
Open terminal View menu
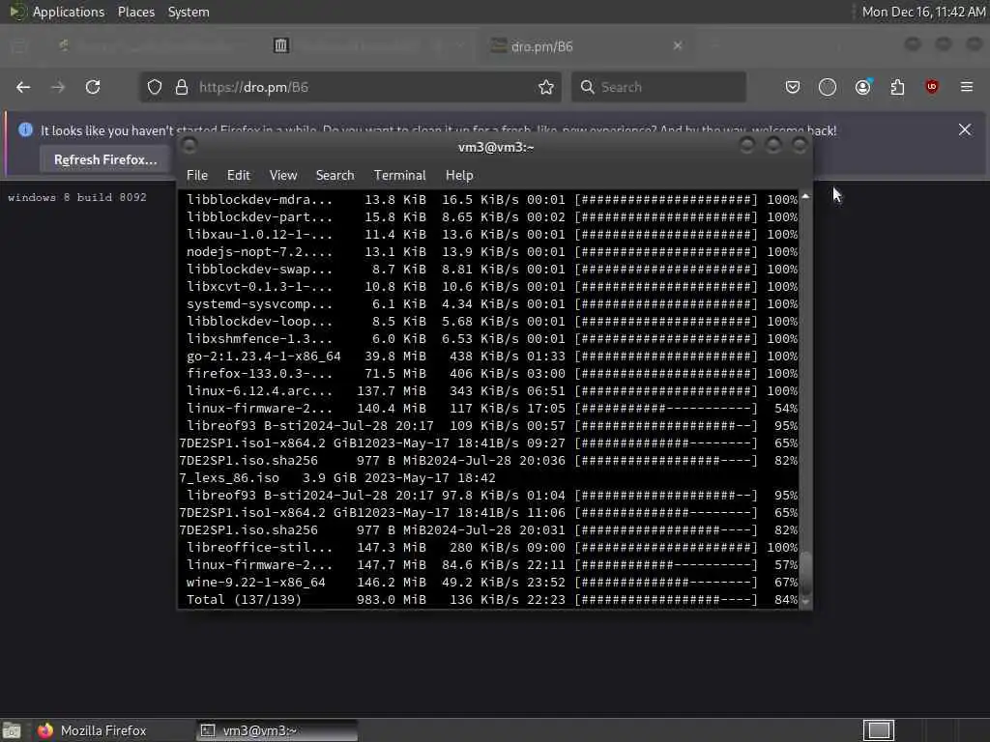(283, 176)
